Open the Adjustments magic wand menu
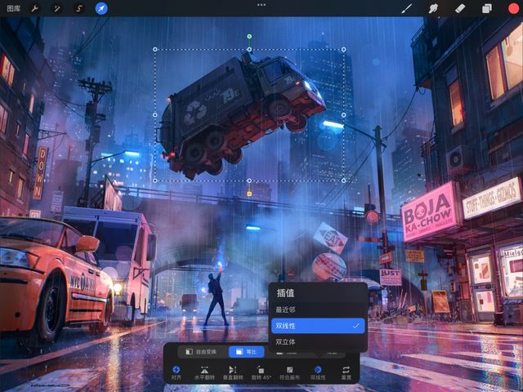 pyautogui.click(x=57, y=8)
